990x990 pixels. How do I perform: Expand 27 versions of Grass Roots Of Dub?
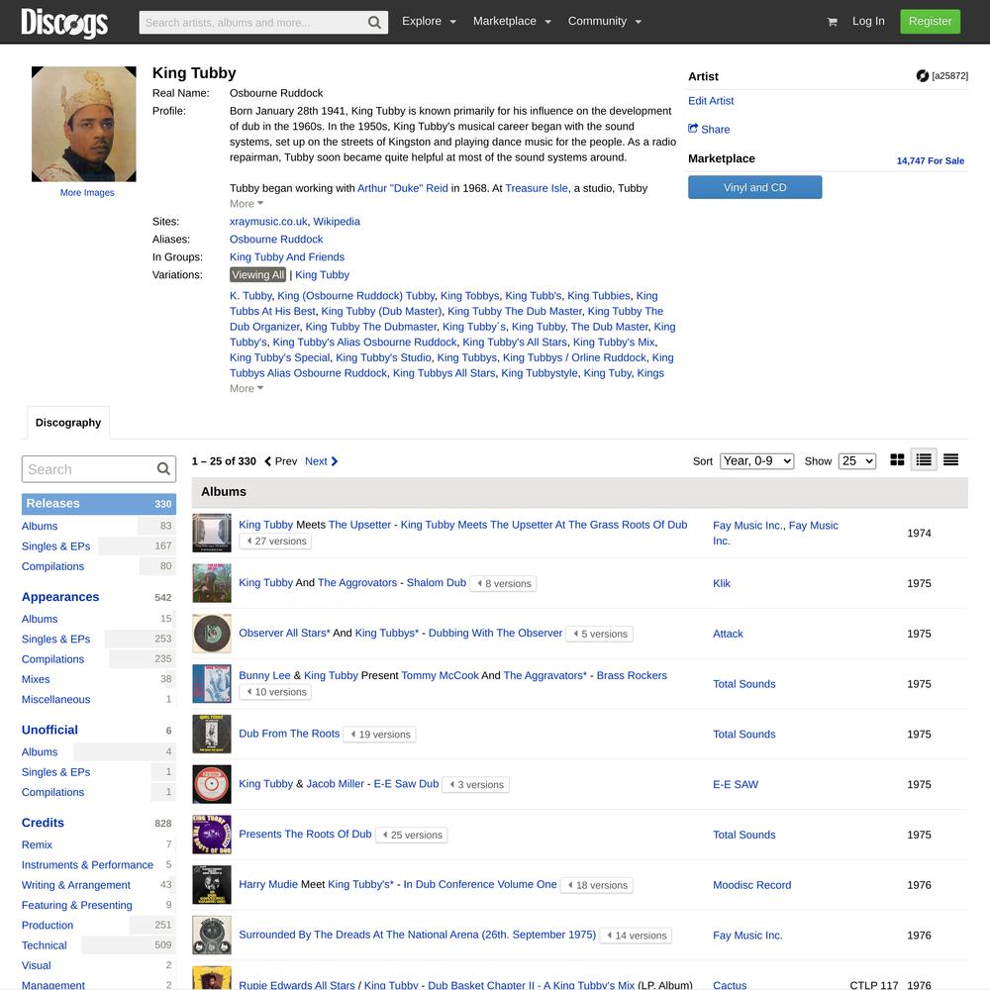[x=275, y=542]
